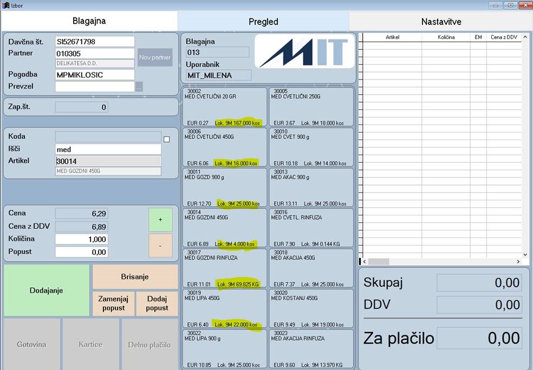This screenshot has width=533, height=370.
Task: Select product tile MED CVETLIČNI 20 GR
Action: click(225, 107)
